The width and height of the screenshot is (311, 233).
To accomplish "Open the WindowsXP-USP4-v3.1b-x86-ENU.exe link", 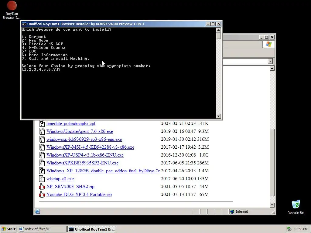I will 85,155.
